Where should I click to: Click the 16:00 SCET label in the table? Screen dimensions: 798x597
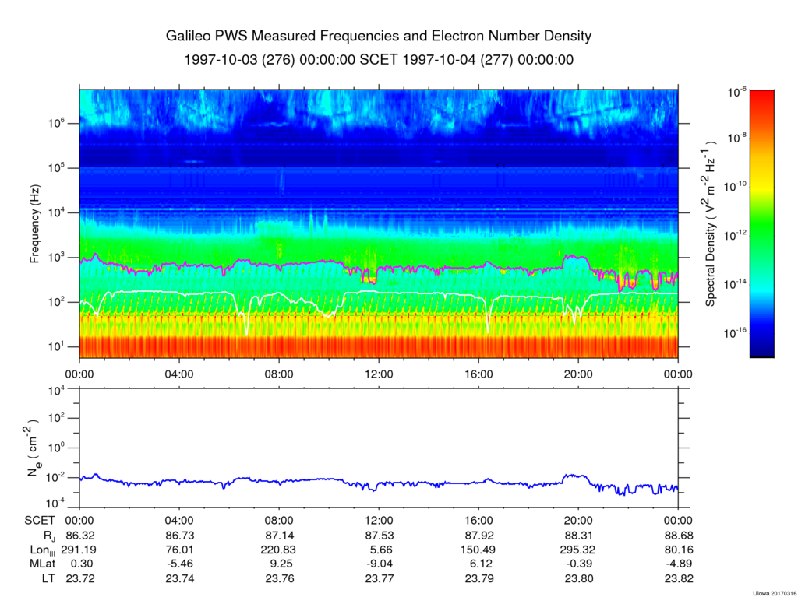(479, 521)
